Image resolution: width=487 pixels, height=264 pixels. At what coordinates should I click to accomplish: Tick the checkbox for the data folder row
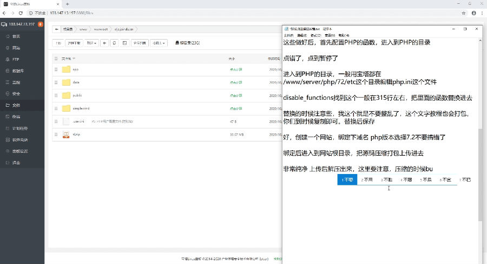(x=56, y=82)
